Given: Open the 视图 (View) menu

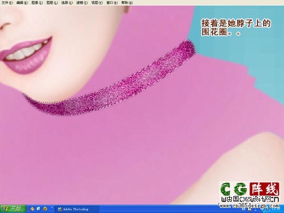Looking at the screenshot, I should point(97,3).
